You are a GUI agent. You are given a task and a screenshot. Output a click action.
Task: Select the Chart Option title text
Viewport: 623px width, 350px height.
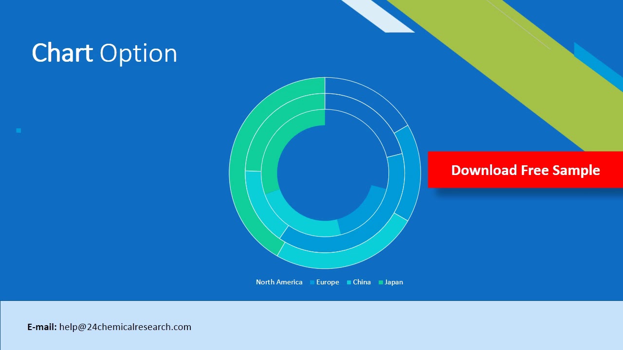coord(105,52)
